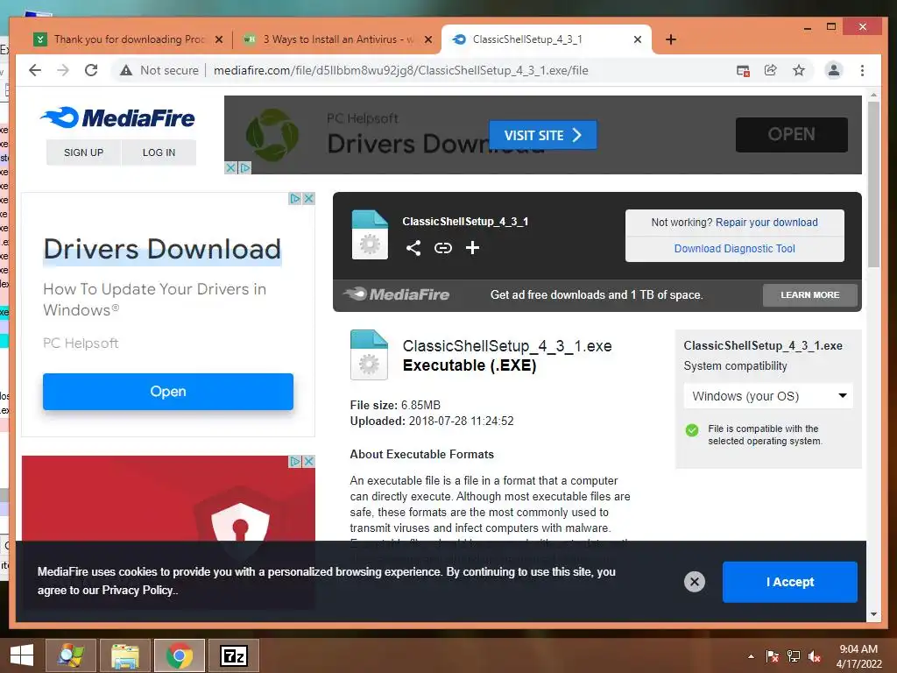Click the muted volume tray icon
The image size is (897, 673).
(x=815, y=656)
